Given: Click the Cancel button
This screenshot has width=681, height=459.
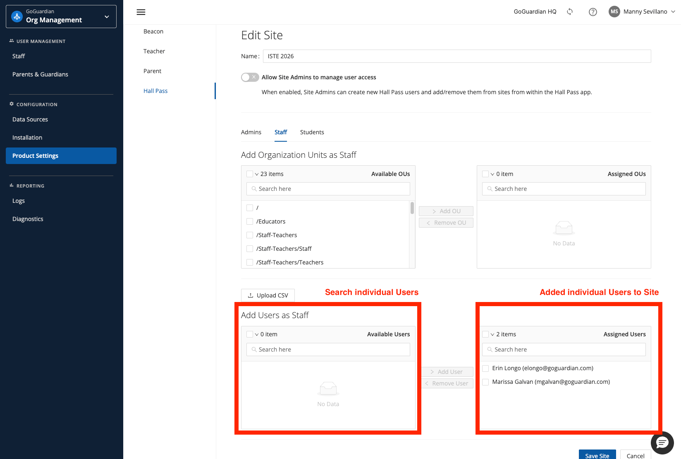Looking at the screenshot, I should pyautogui.click(x=635, y=455).
